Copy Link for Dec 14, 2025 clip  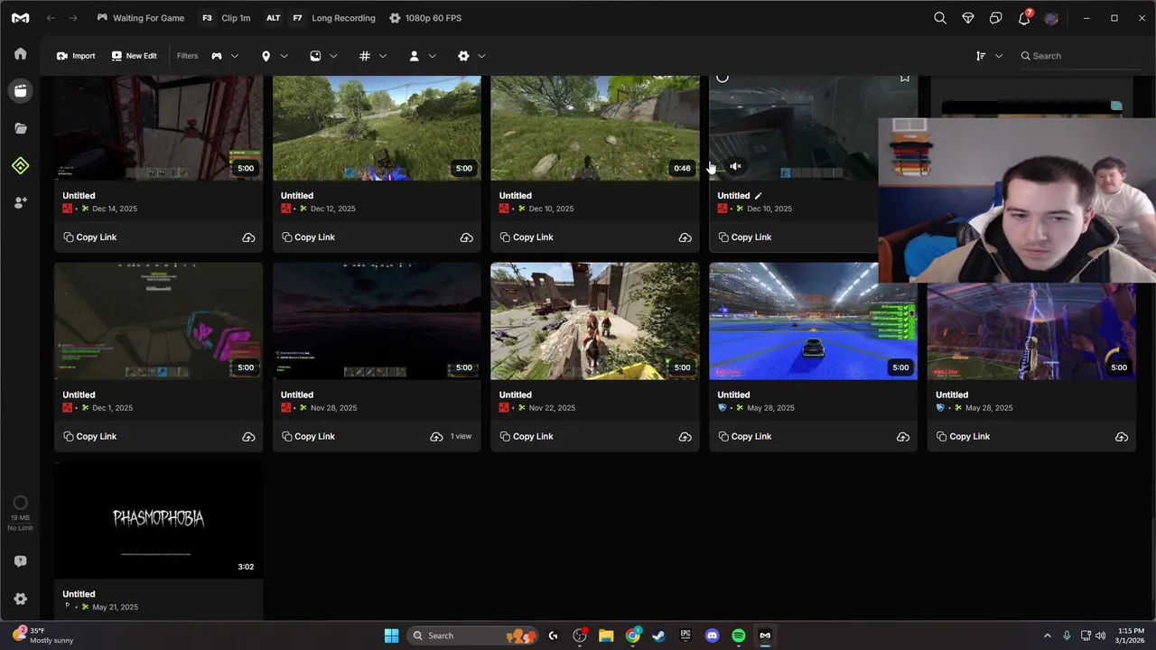coord(90,237)
